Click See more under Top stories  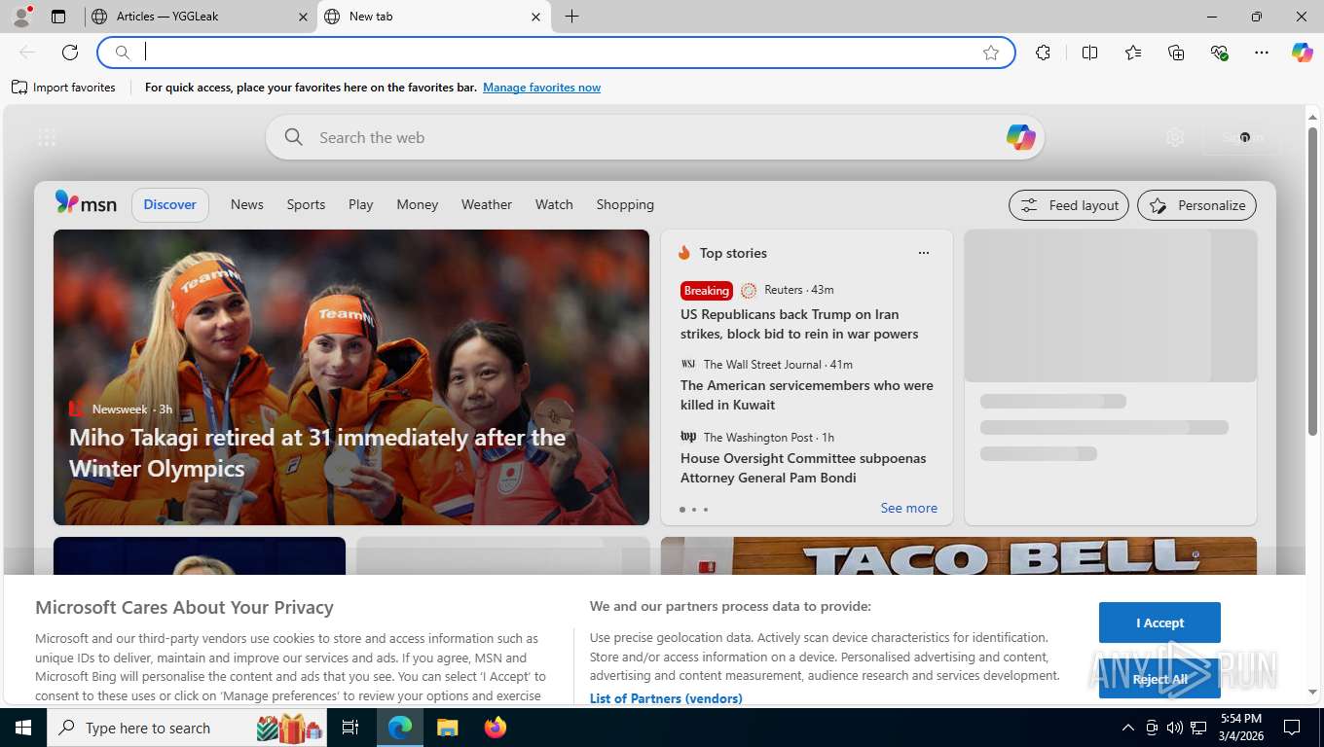pos(909,508)
